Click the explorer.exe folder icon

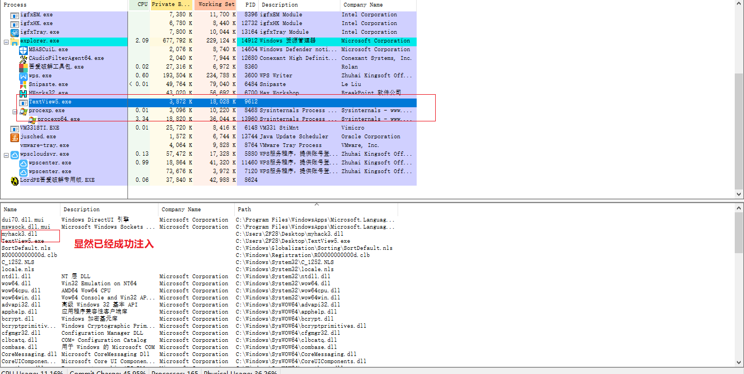click(15, 41)
